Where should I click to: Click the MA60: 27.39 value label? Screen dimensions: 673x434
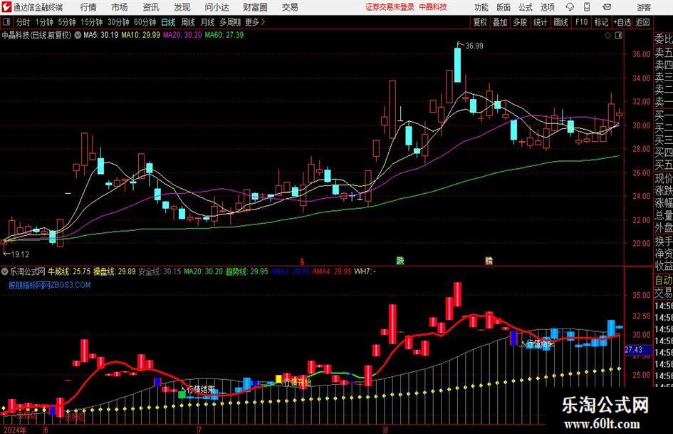pos(224,35)
